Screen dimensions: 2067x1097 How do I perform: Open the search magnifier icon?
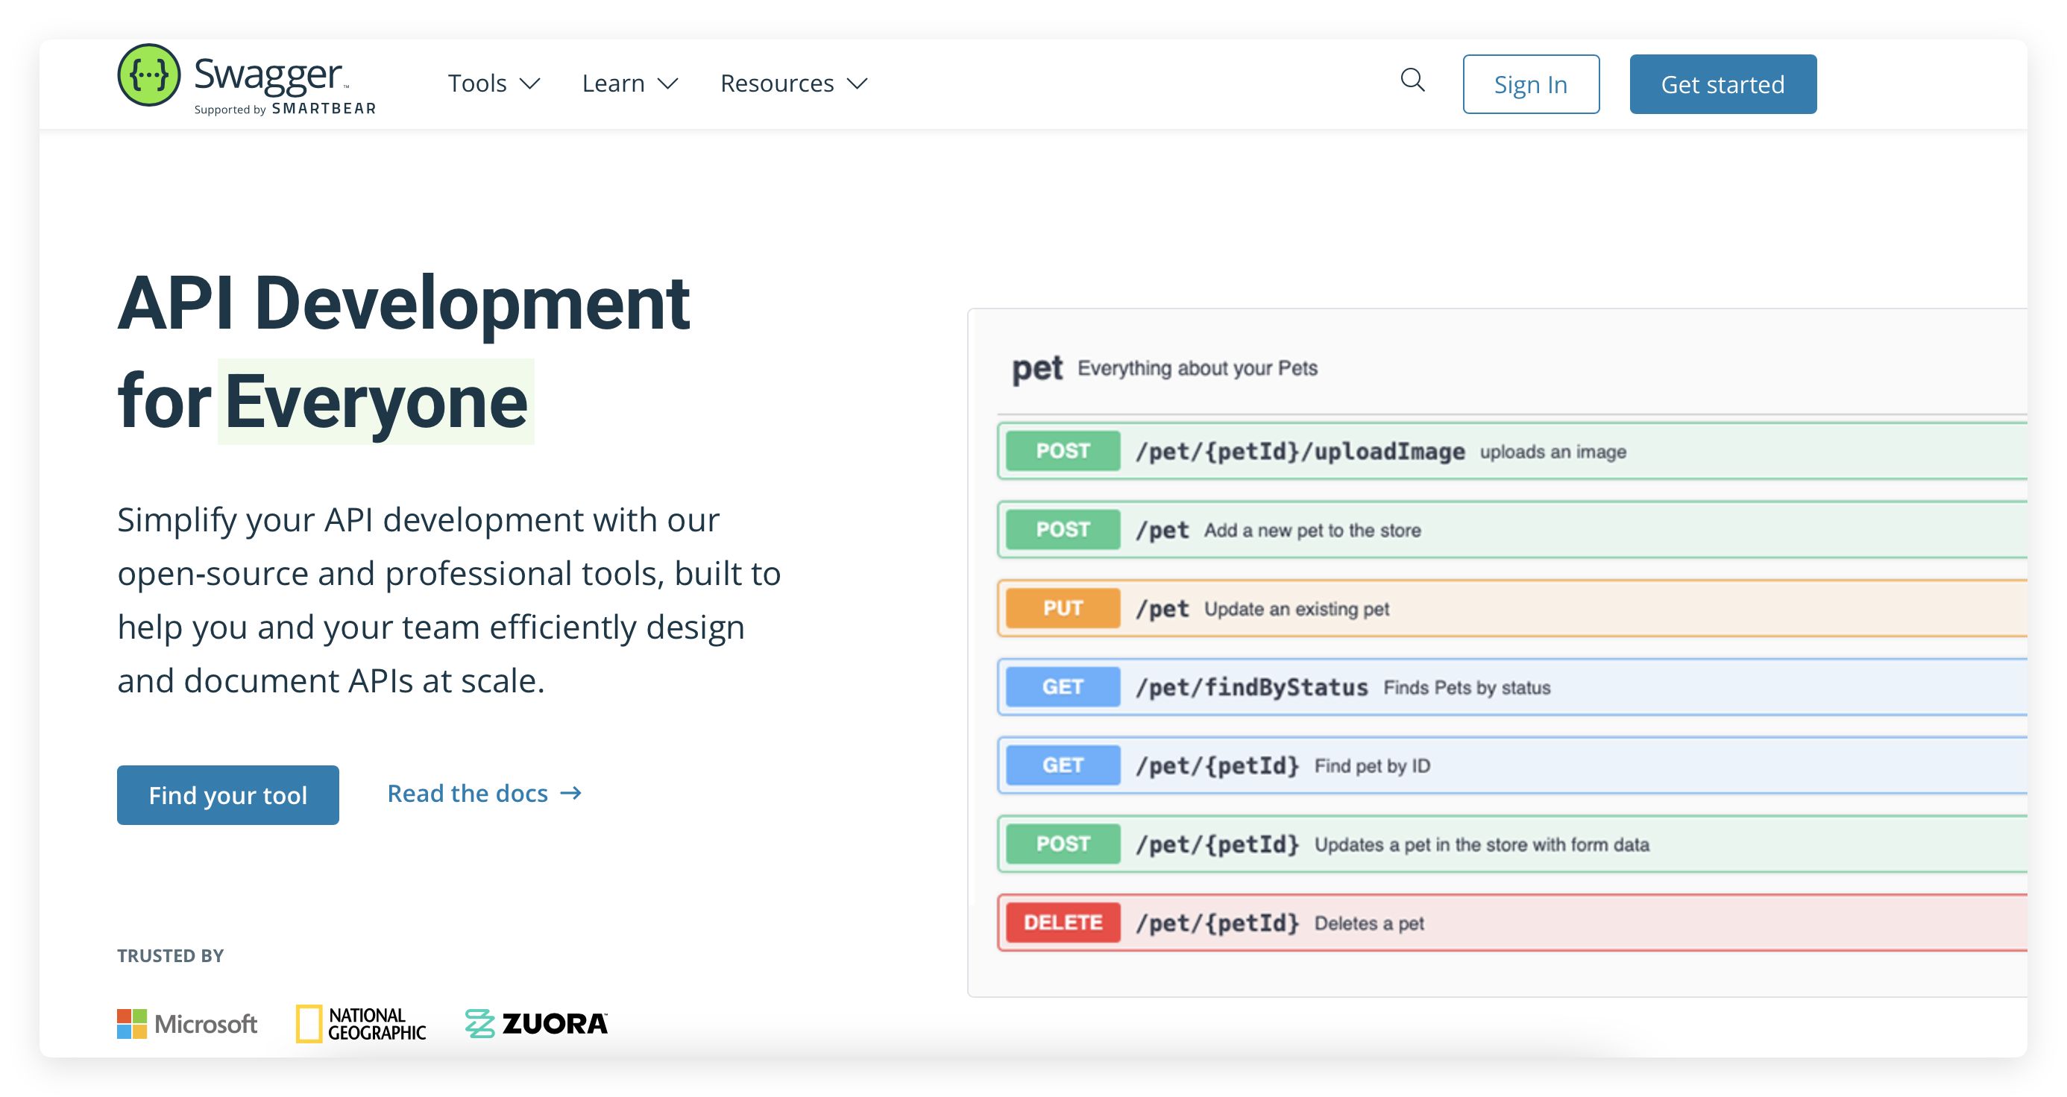click(x=1412, y=80)
